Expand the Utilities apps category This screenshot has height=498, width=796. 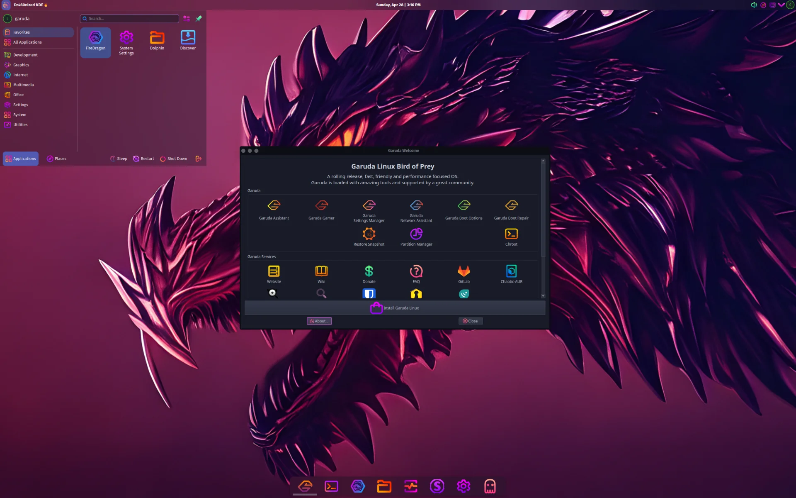coord(20,124)
